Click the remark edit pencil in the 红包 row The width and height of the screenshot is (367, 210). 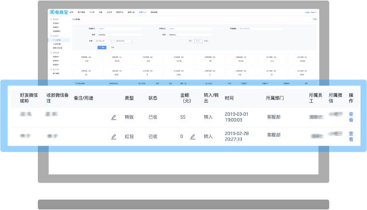click(114, 137)
